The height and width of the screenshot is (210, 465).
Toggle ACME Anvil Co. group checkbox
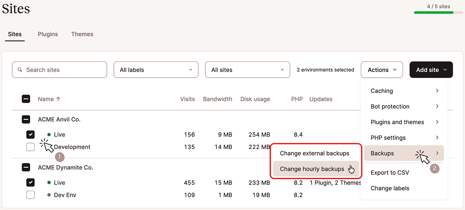click(26, 120)
